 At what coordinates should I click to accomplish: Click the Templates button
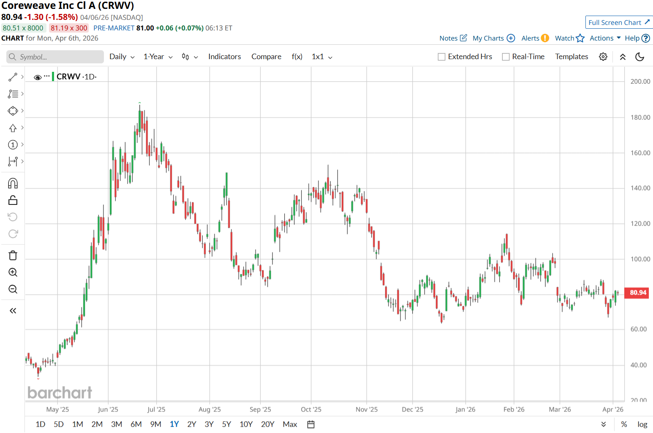[571, 57]
